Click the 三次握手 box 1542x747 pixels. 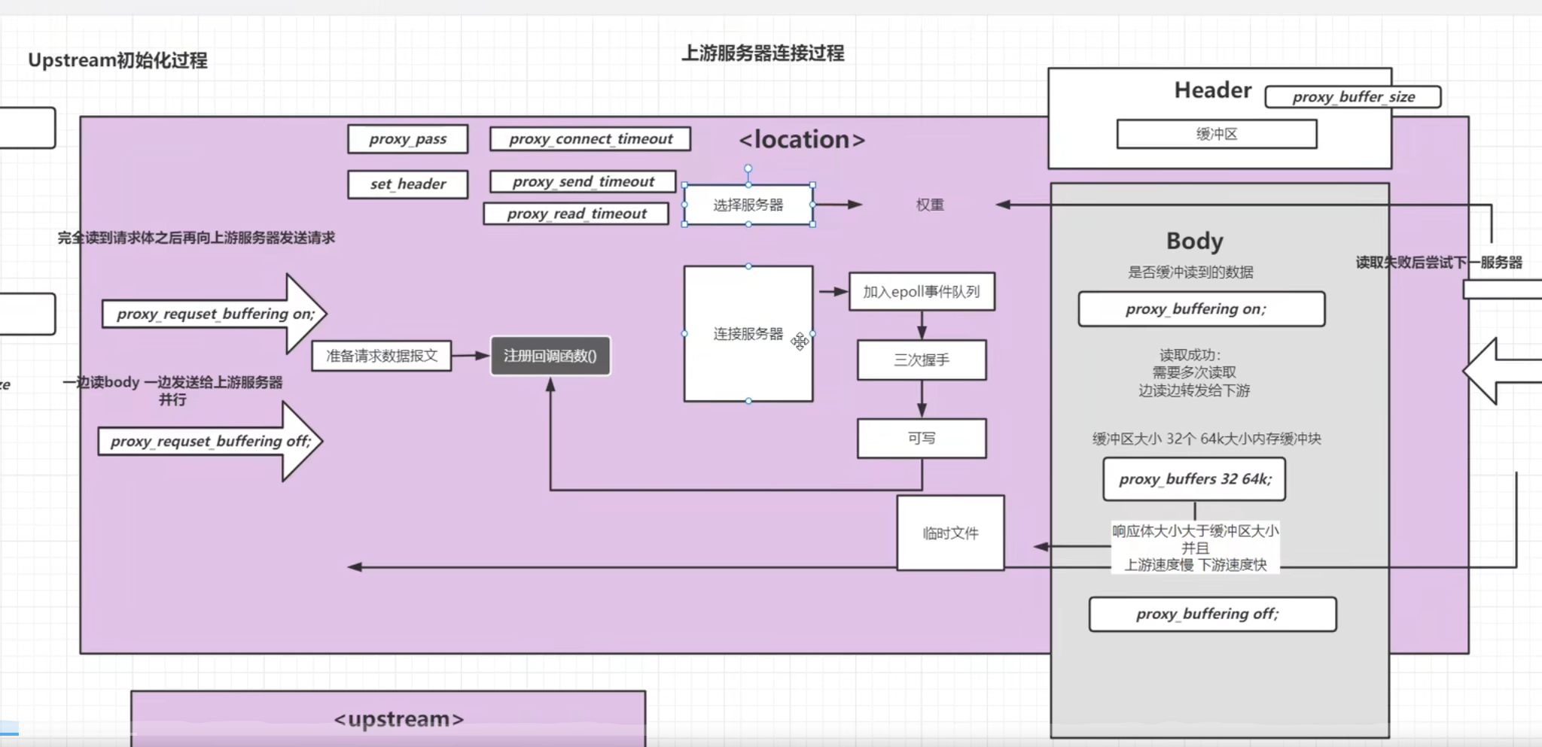click(x=921, y=360)
